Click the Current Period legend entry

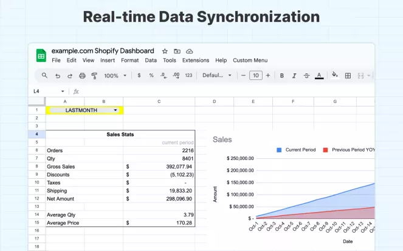point(296,150)
